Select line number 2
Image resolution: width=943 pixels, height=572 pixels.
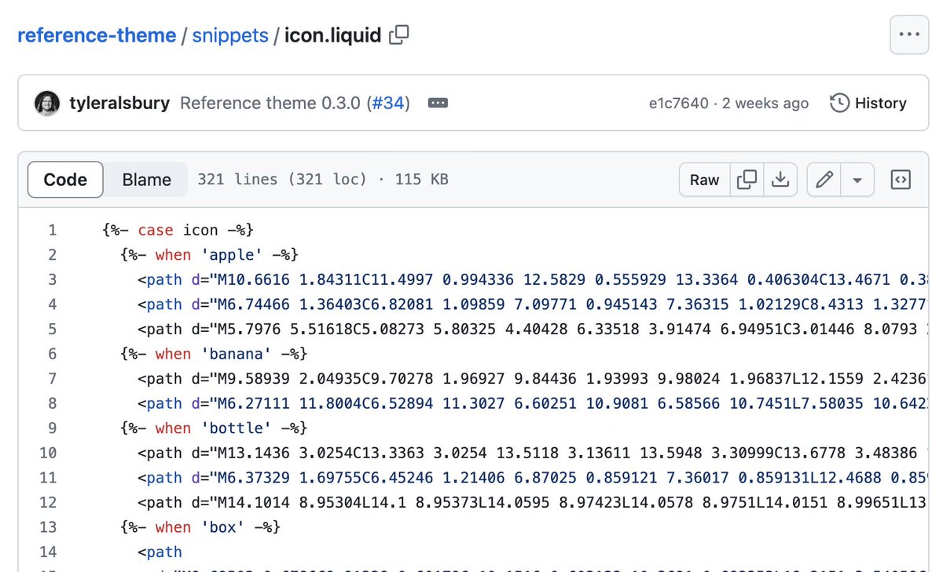point(52,254)
